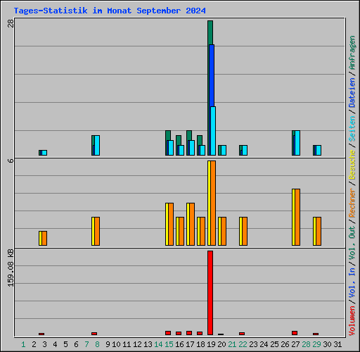Select the cyan Seiten bar on day 8
This screenshot has width=360, height=352.
tap(97, 145)
